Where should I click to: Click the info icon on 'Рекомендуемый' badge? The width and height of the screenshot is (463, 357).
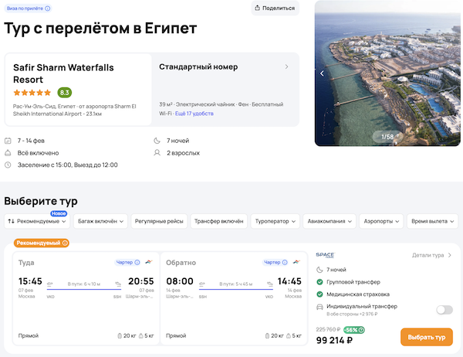[x=65, y=243]
